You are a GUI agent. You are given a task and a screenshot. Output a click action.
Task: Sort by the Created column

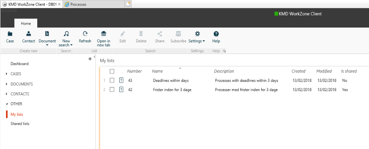(298, 71)
